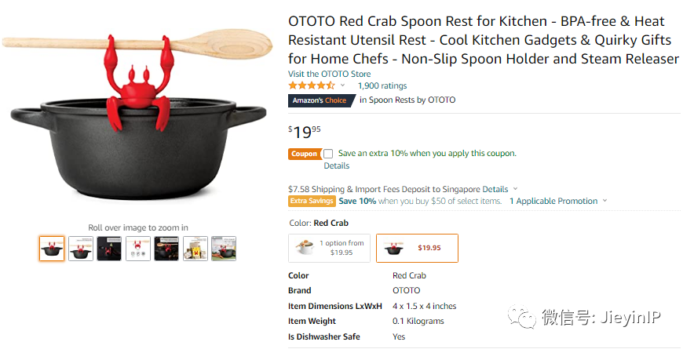This screenshot has width=683, height=349.
Task: Click the star rating icons
Action: pos(312,85)
